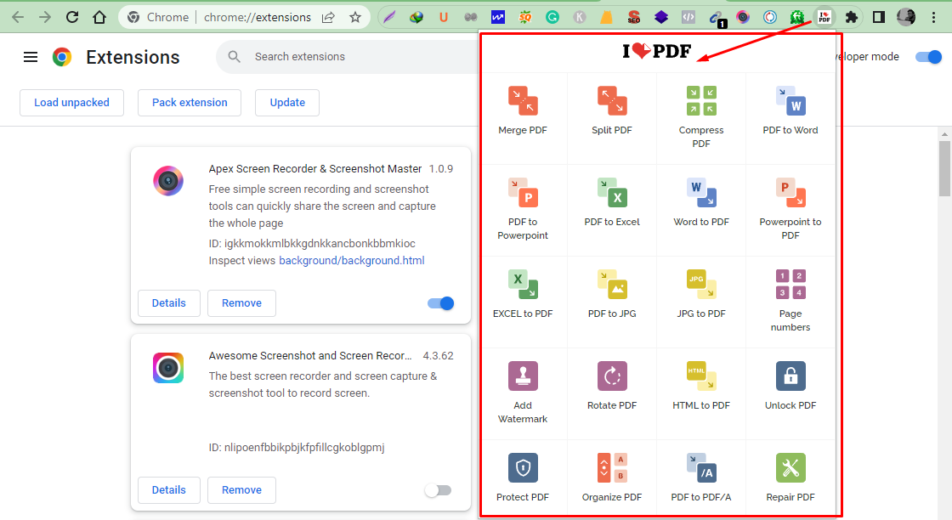This screenshot has height=520, width=952.
Task: Toggle the side panel button
Action: click(879, 17)
